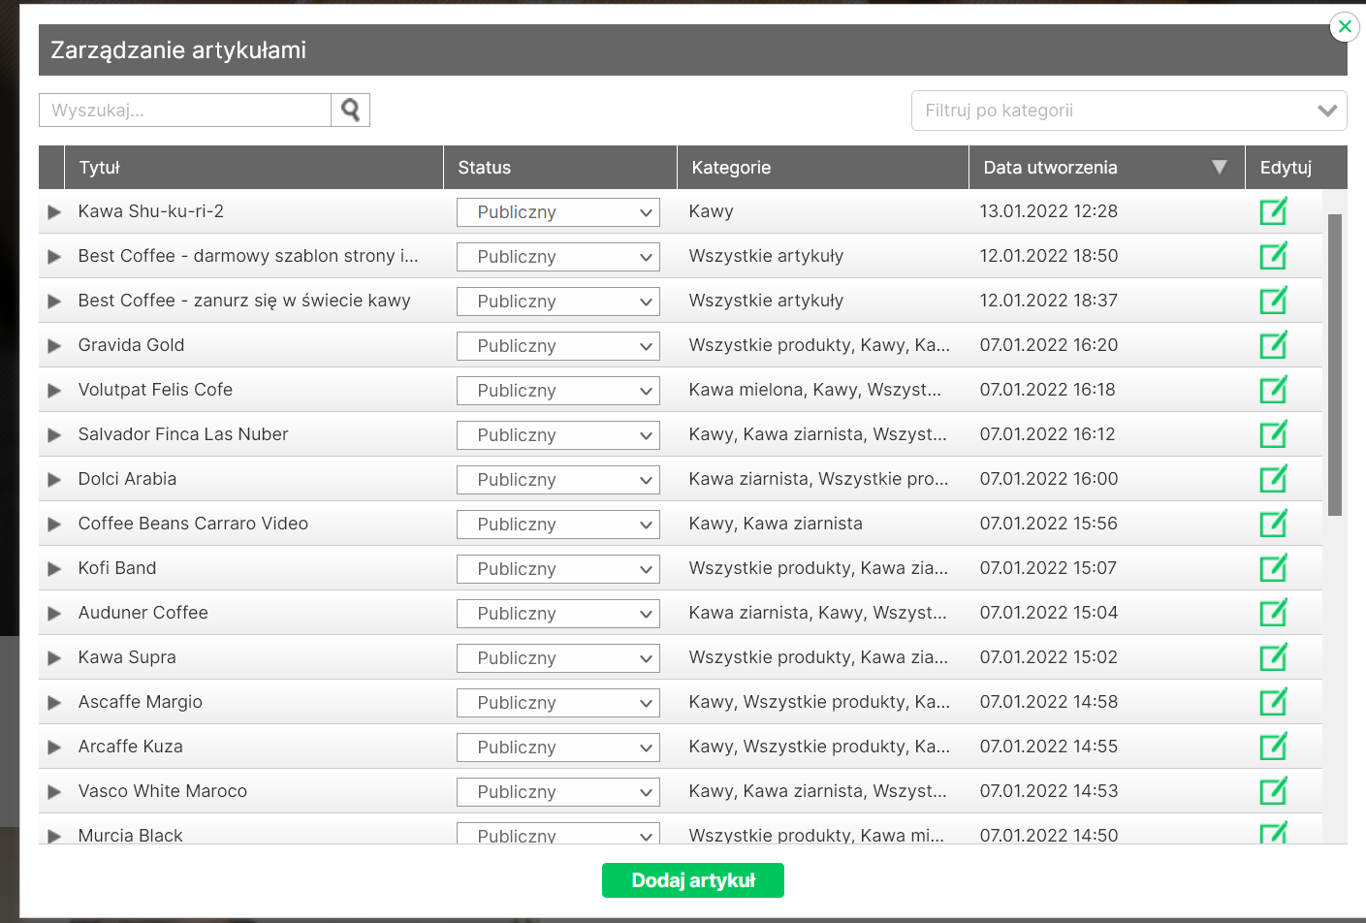Click the search magnifier icon

(x=350, y=111)
